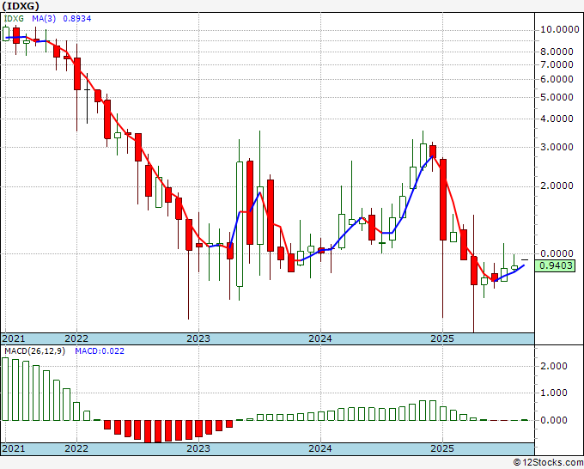Click 2021 on the price chart timeline
584x469 pixels.
click(x=14, y=338)
